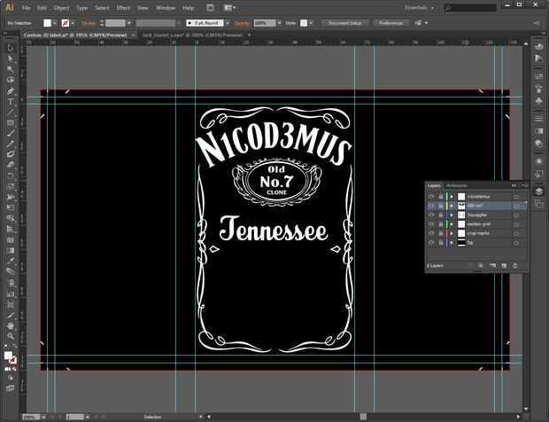Image resolution: width=549 pixels, height=422 pixels.
Task: Toggle visibility of the crop marks layer
Action: [x=431, y=233]
